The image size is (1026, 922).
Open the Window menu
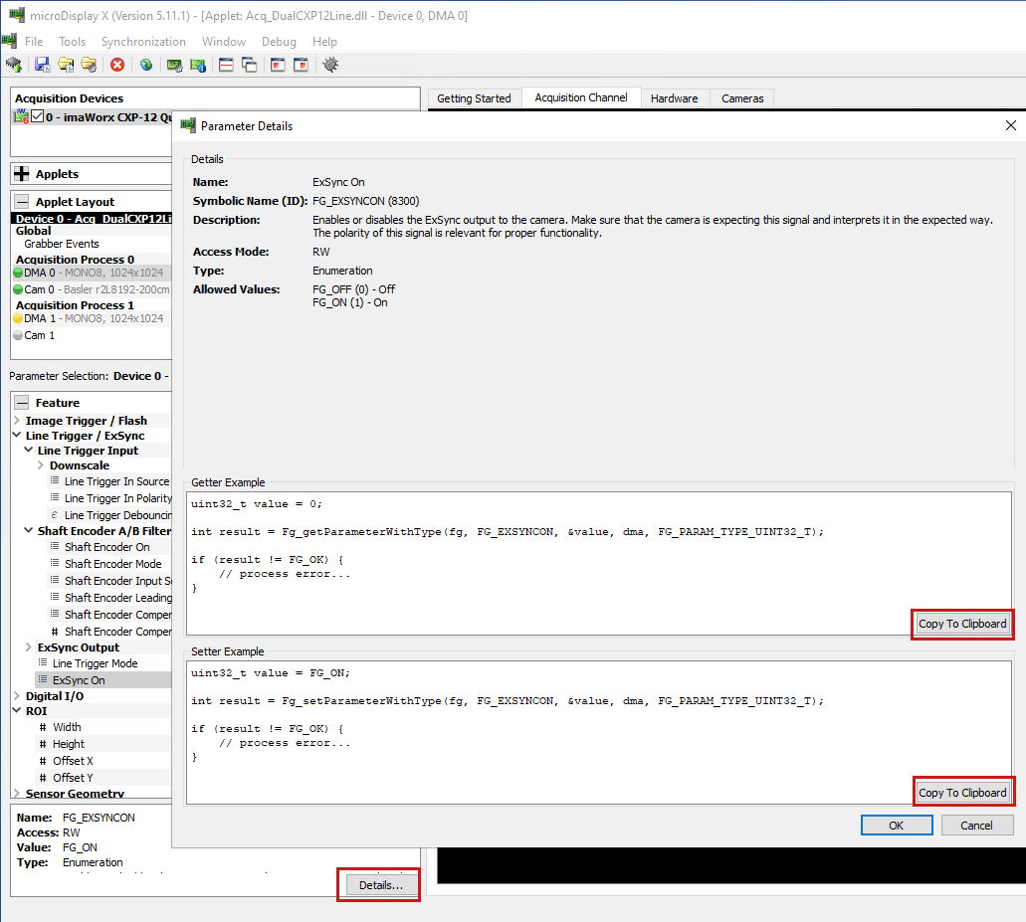(224, 41)
